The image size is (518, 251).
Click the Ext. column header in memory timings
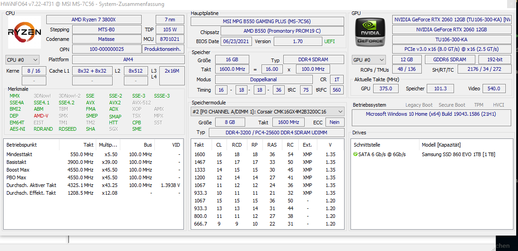point(307,145)
